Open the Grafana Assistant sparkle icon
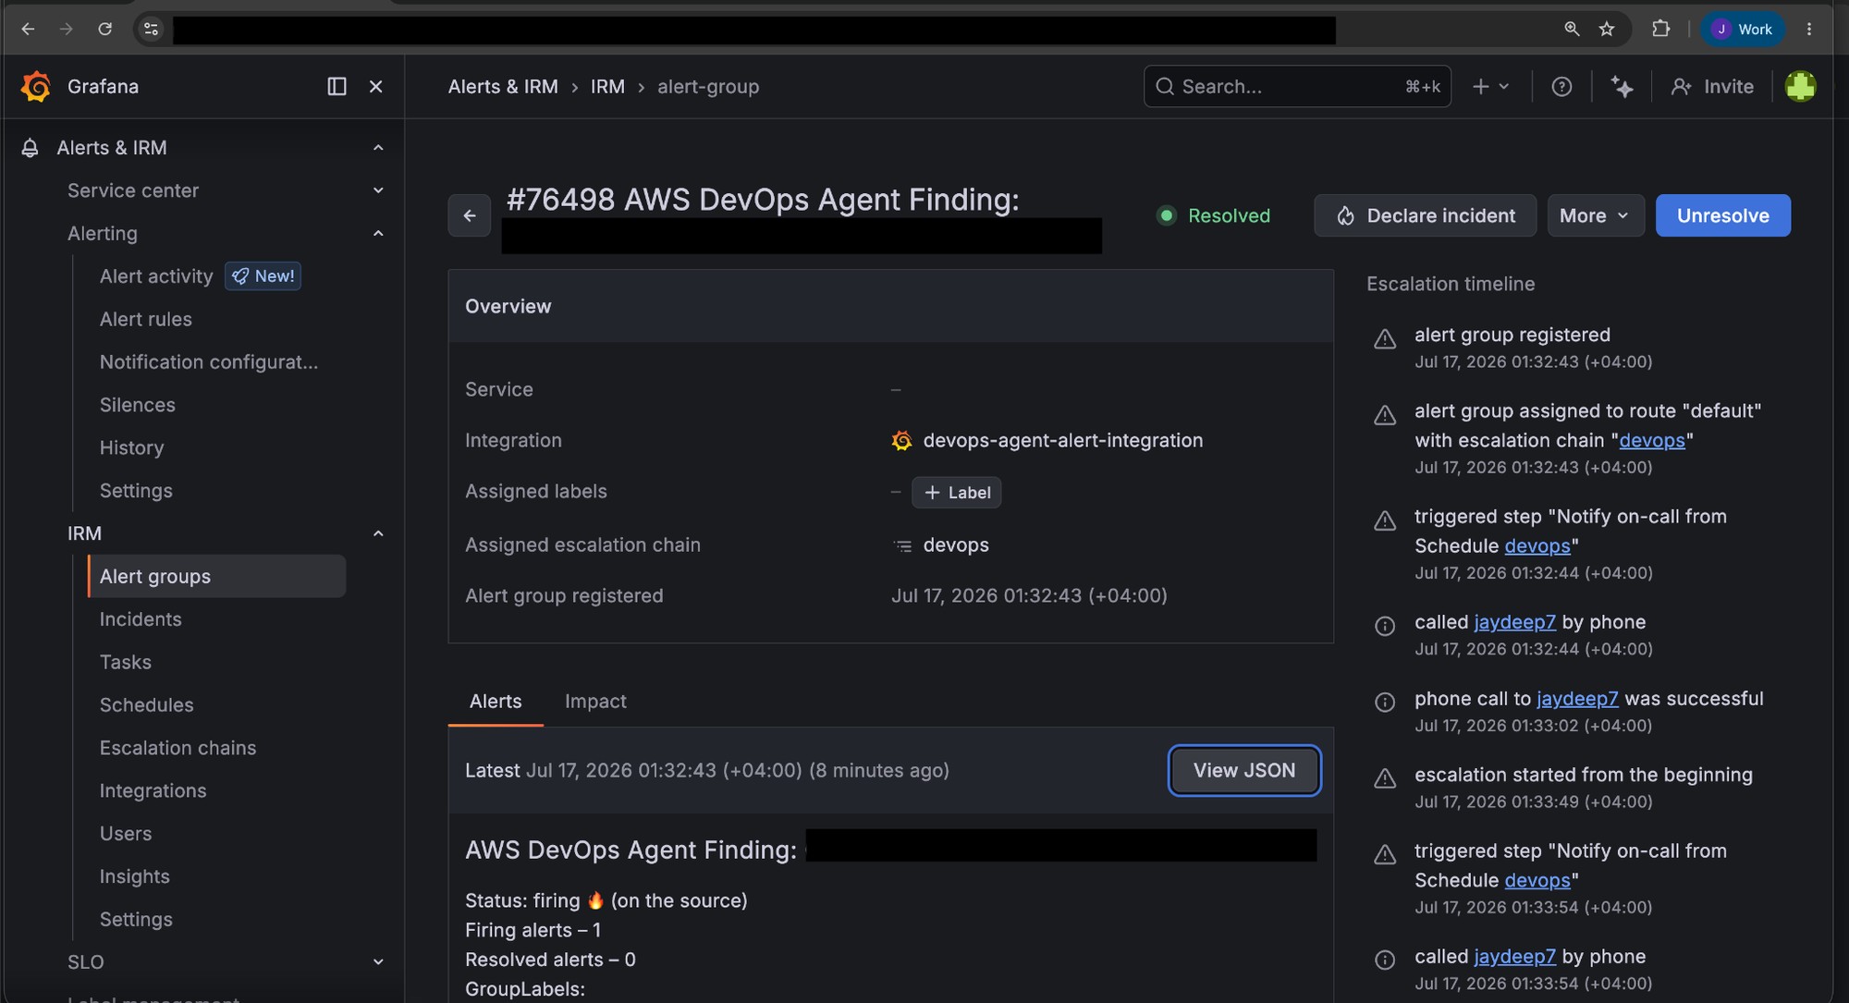 tap(1622, 86)
